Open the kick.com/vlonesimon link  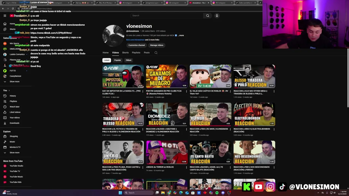point(135,40)
